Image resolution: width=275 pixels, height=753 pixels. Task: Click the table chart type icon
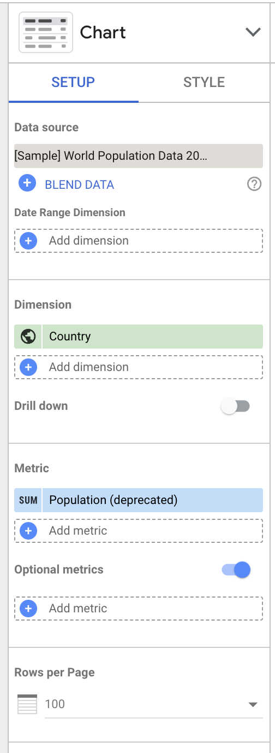[x=46, y=33]
